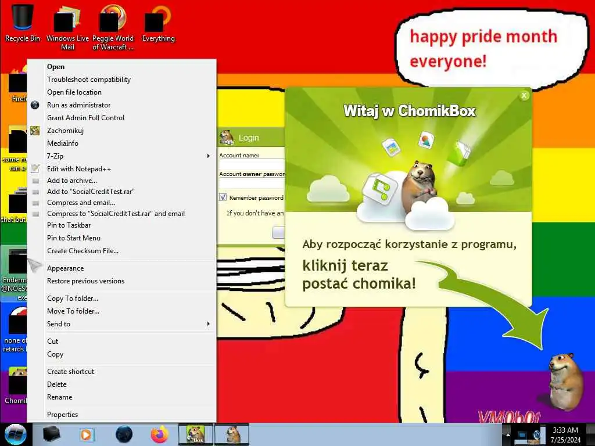Select Open in the context menu
Image resolution: width=595 pixels, height=446 pixels.
(x=121, y=67)
